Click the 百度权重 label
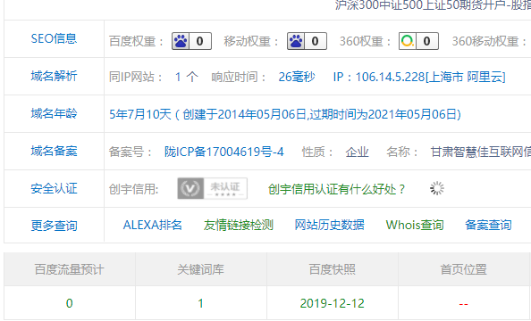The image size is (531, 321). (x=136, y=42)
